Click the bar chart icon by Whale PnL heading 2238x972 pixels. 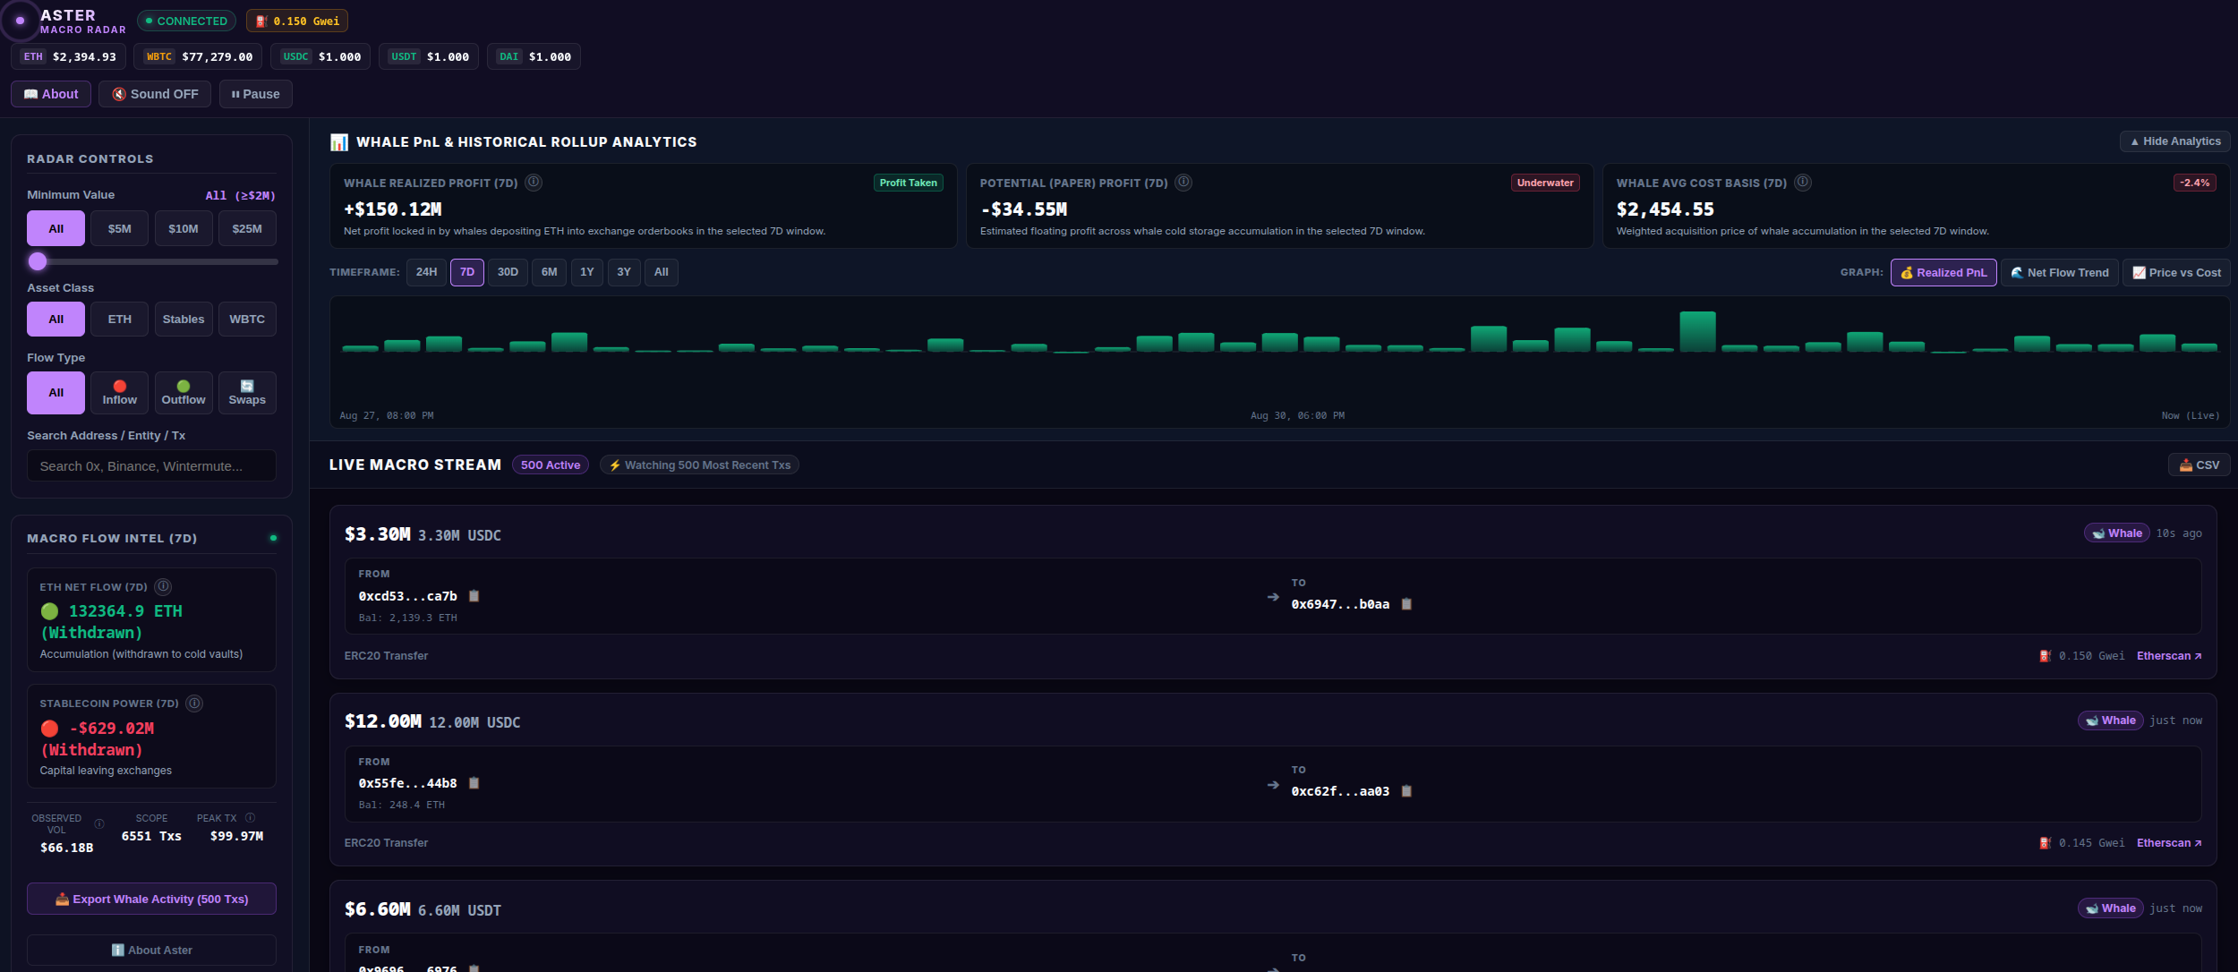click(339, 142)
